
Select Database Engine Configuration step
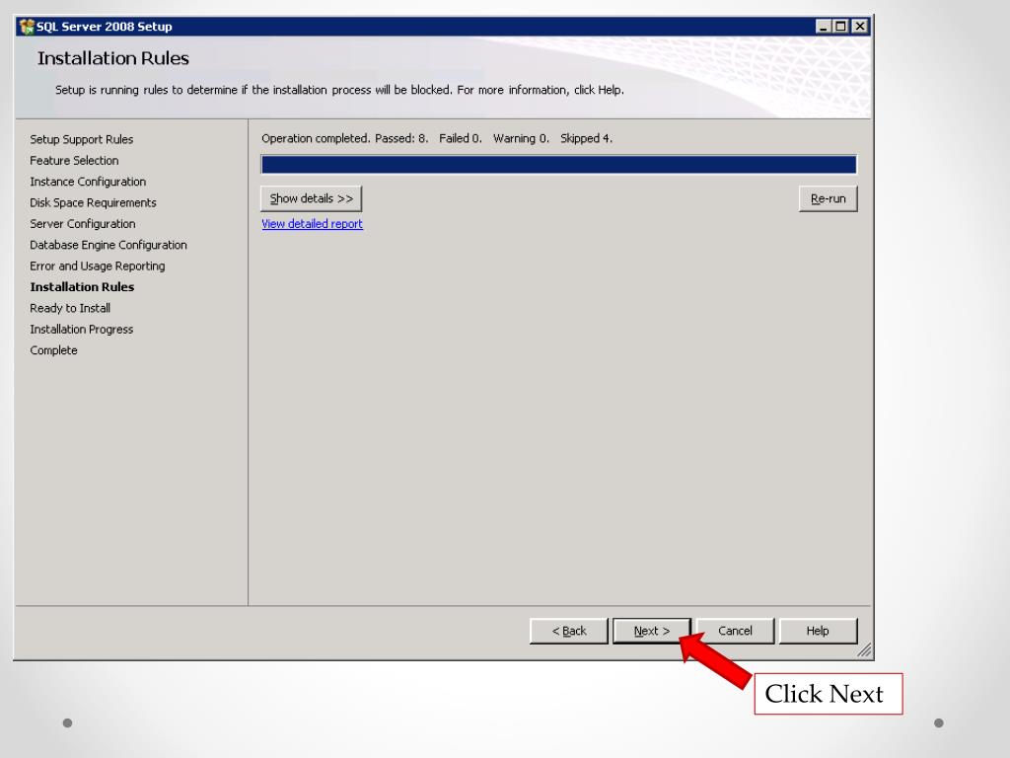[x=108, y=245]
